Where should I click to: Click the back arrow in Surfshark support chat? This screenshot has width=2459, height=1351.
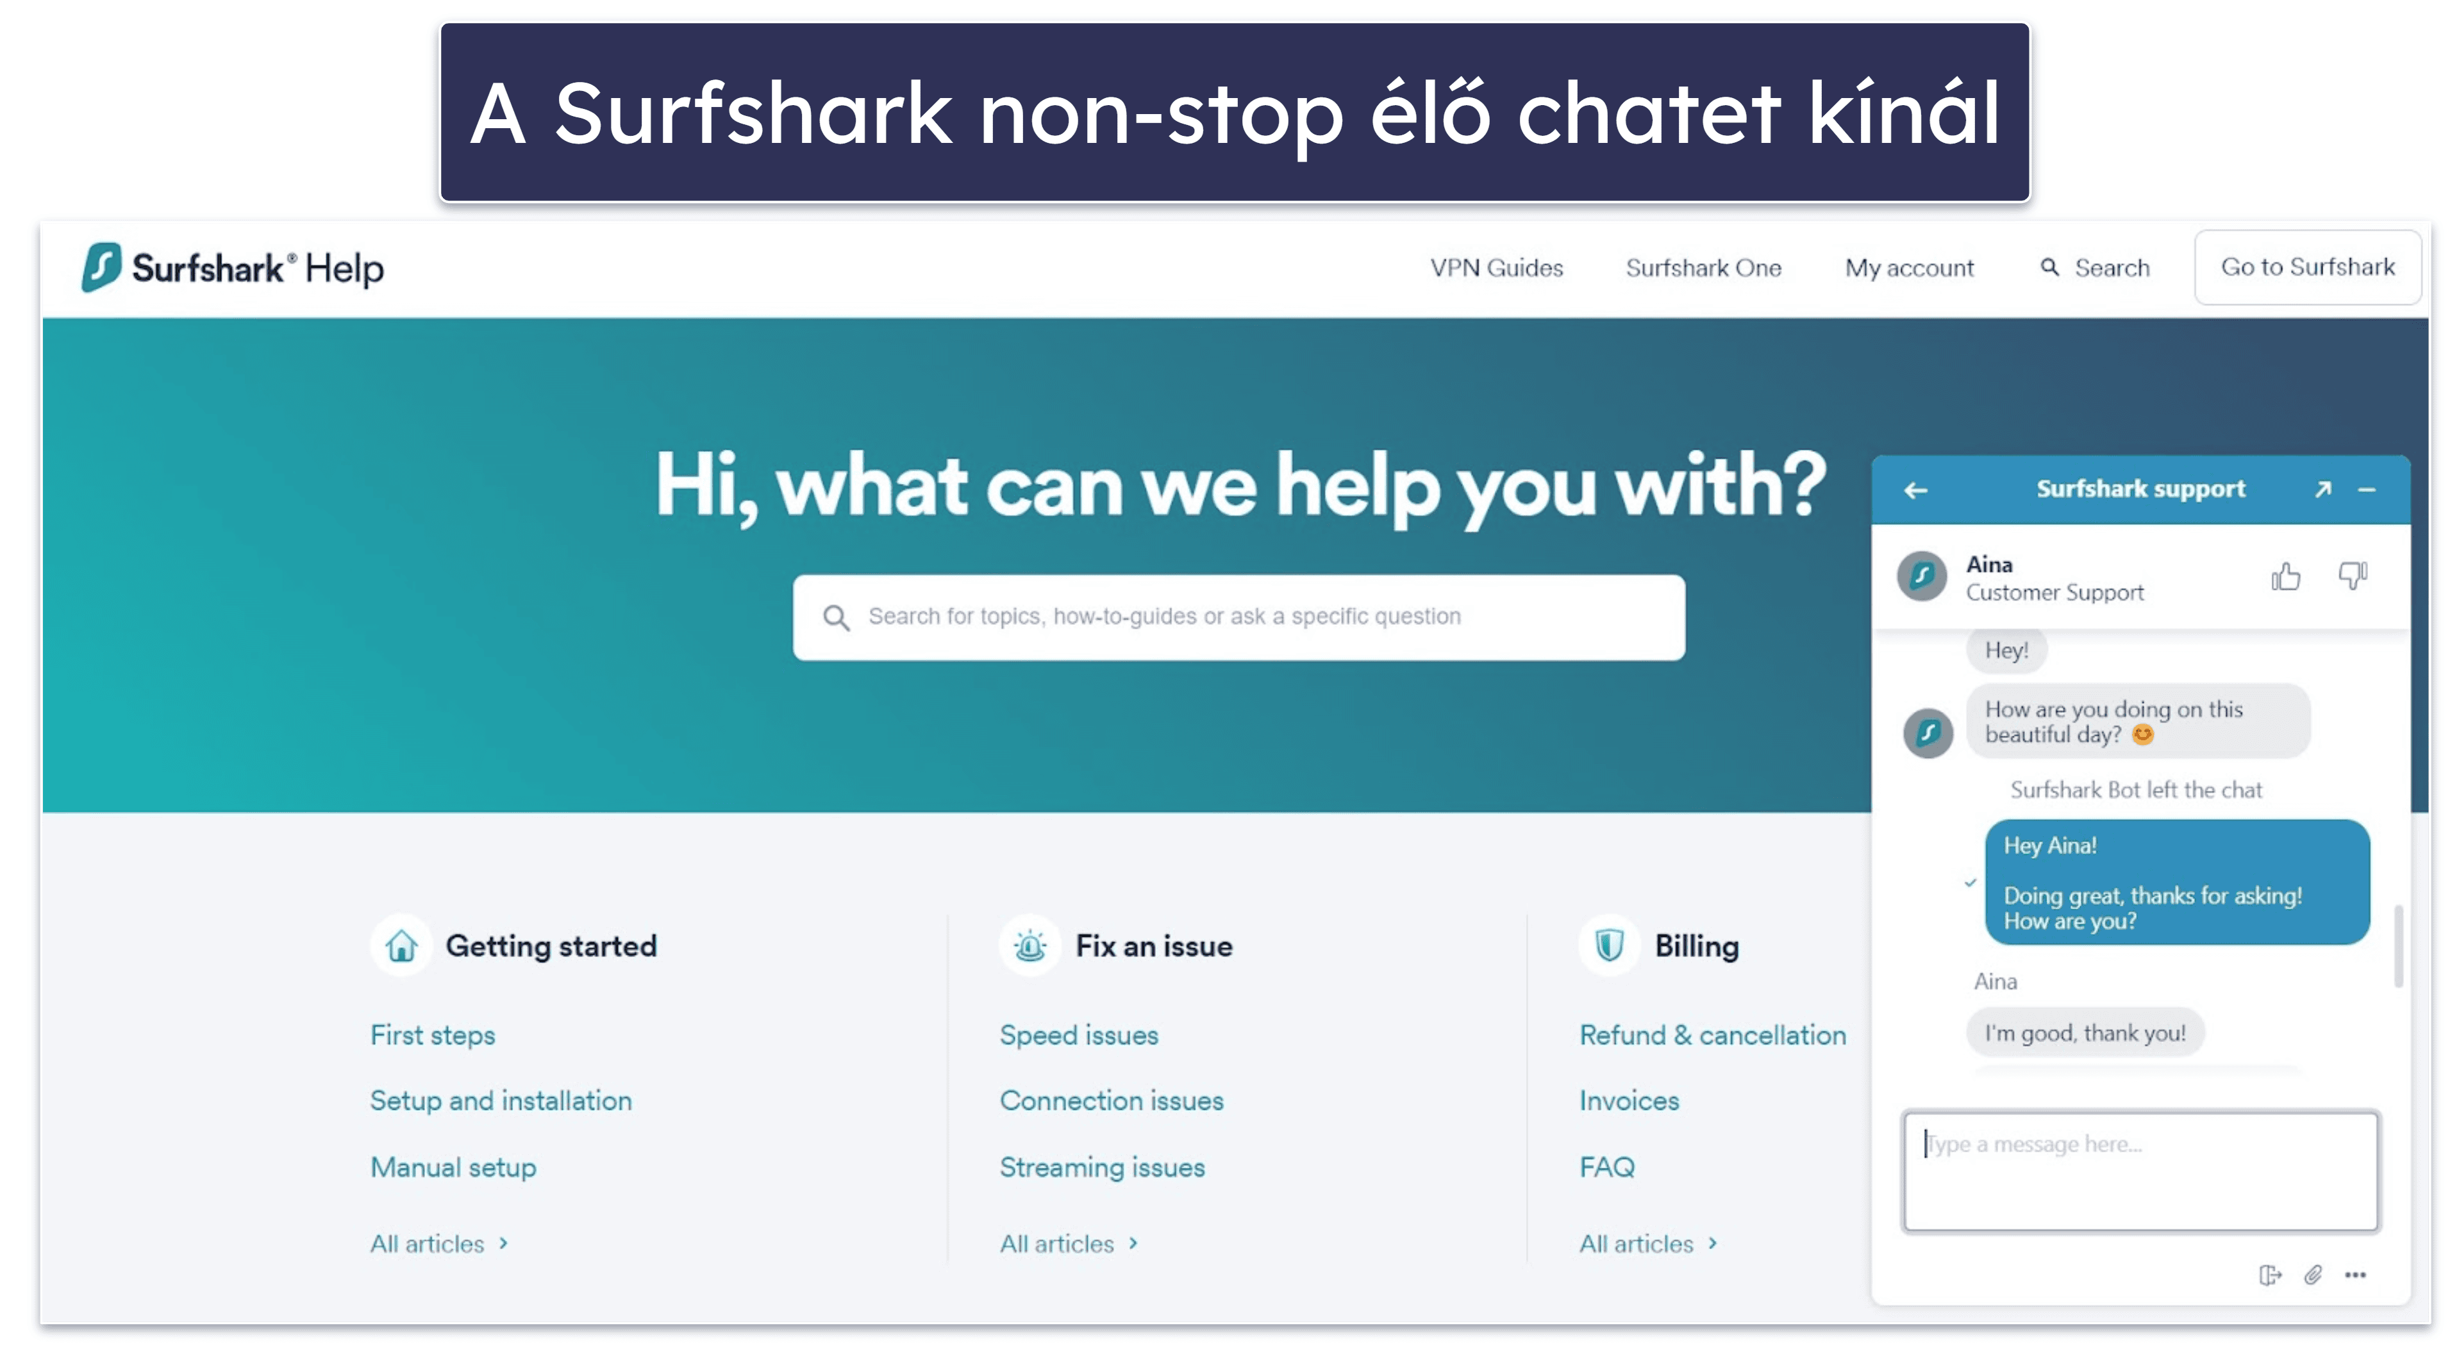1915,490
